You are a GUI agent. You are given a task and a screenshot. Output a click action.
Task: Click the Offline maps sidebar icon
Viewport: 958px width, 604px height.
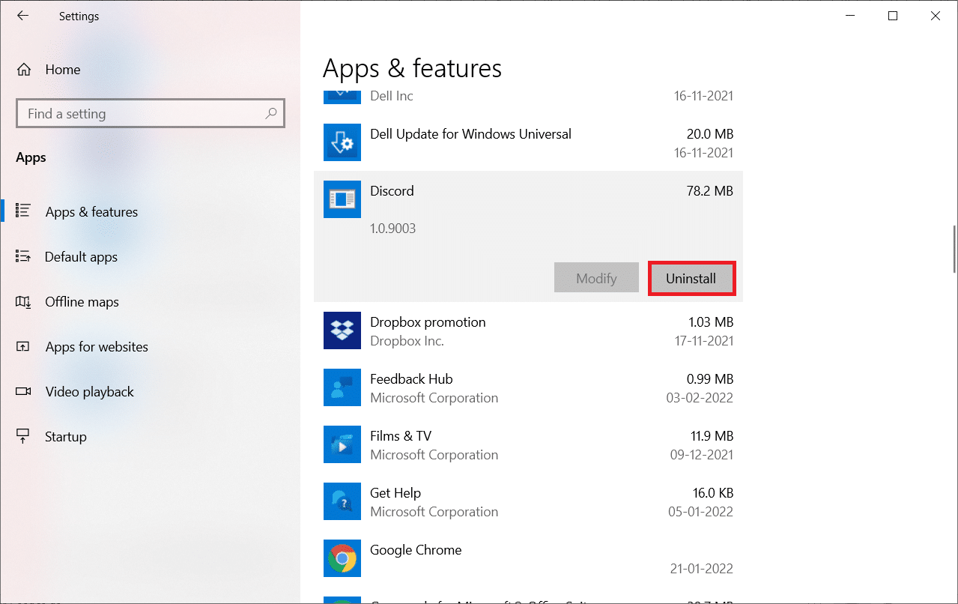pyautogui.click(x=22, y=301)
